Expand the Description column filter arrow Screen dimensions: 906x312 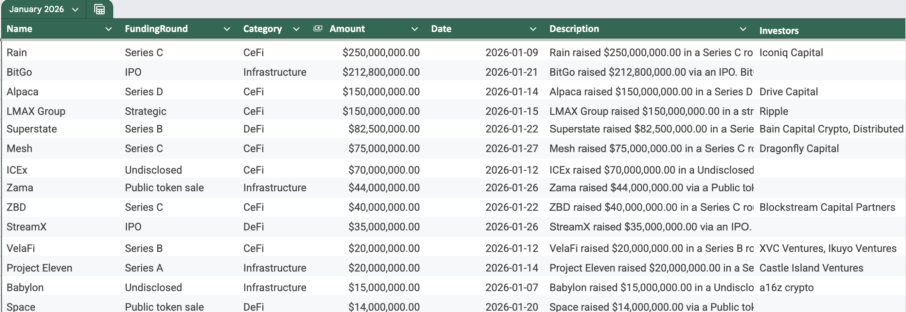tap(743, 29)
